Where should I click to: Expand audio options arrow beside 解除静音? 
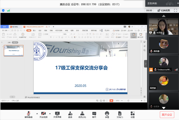pyautogui.click(x=37, y=113)
